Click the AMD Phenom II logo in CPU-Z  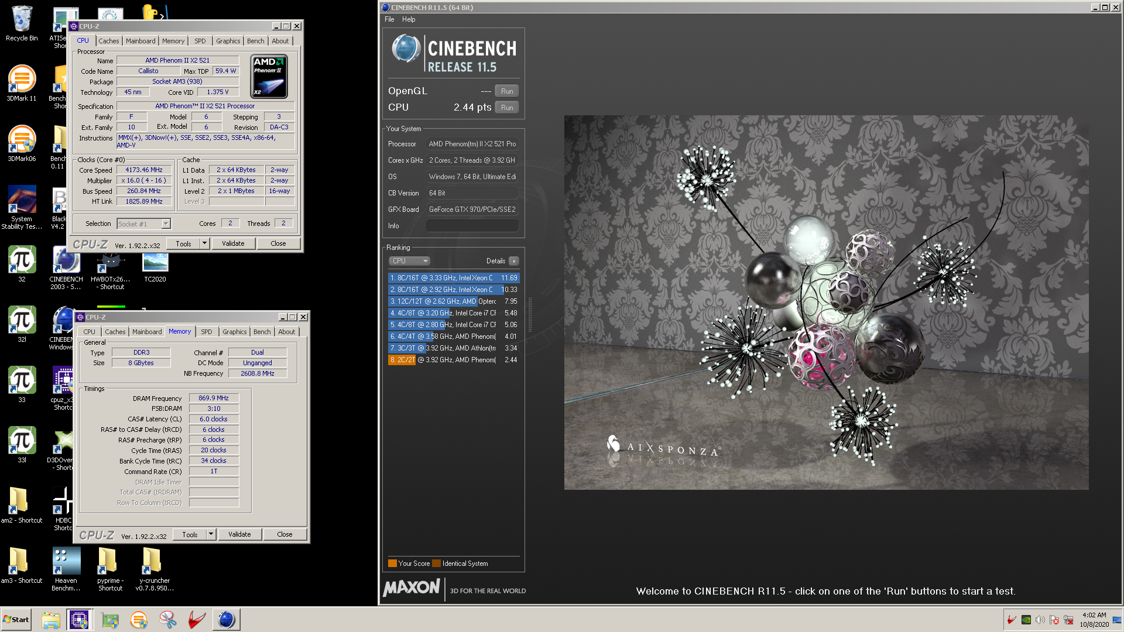click(269, 77)
